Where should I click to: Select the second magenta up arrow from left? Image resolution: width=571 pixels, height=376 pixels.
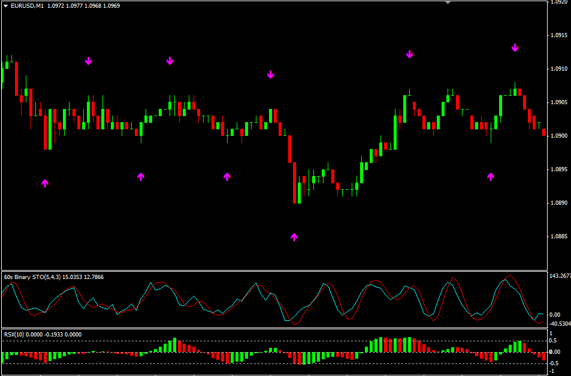coord(141,176)
